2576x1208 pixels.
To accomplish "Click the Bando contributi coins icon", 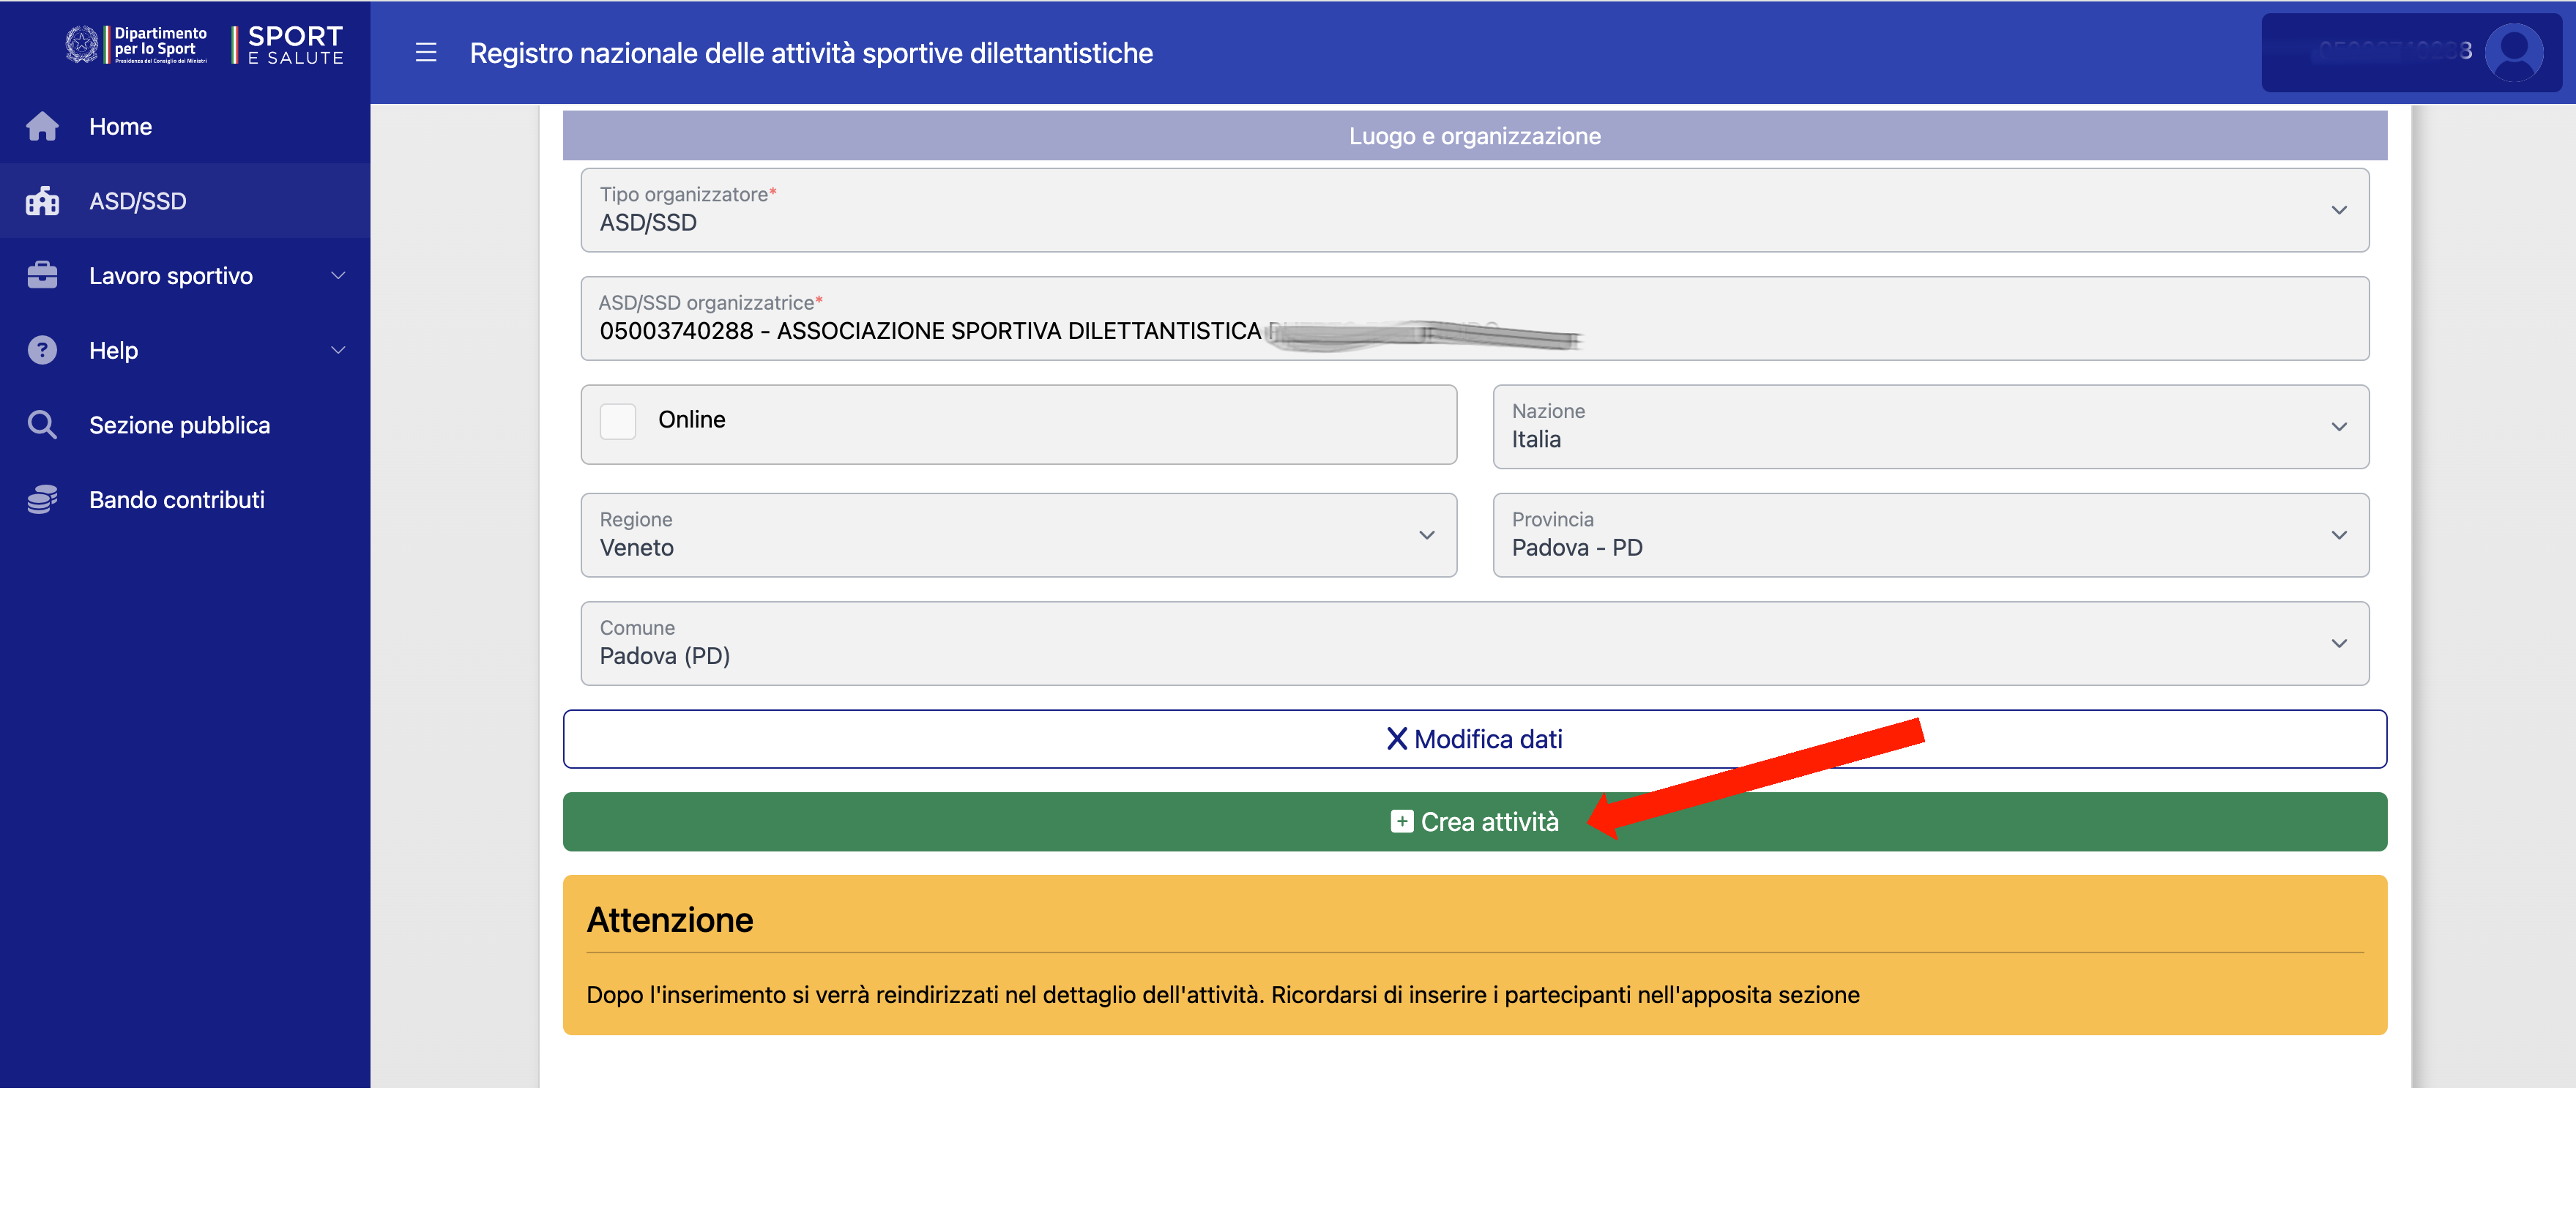I will pyautogui.click(x=42, y=500).
